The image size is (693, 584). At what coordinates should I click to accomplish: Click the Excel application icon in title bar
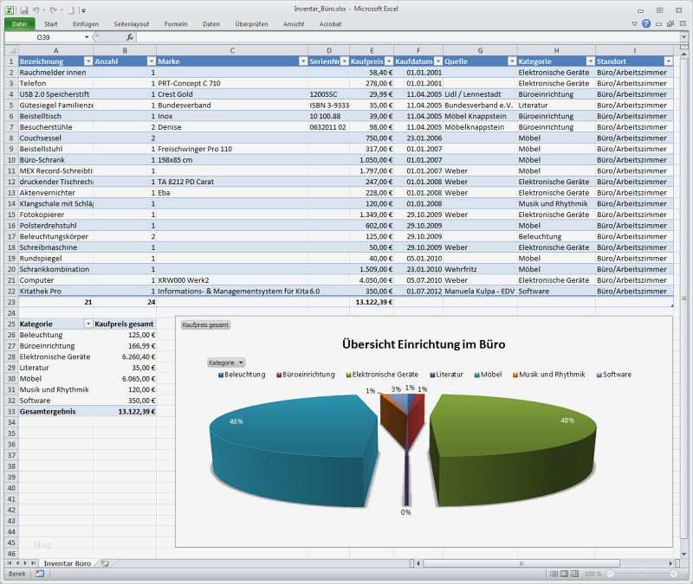[x=10, y=10]
